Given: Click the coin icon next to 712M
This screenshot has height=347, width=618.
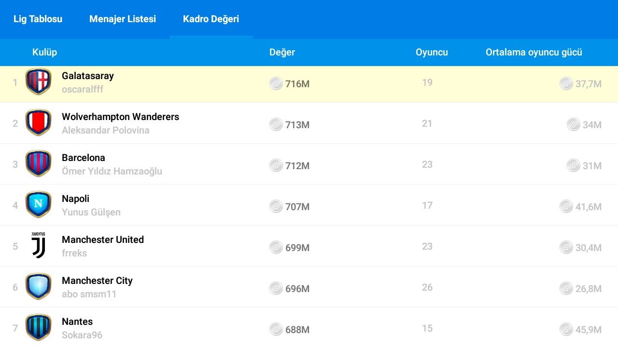Looking at the screenshot, I should 276,165.
